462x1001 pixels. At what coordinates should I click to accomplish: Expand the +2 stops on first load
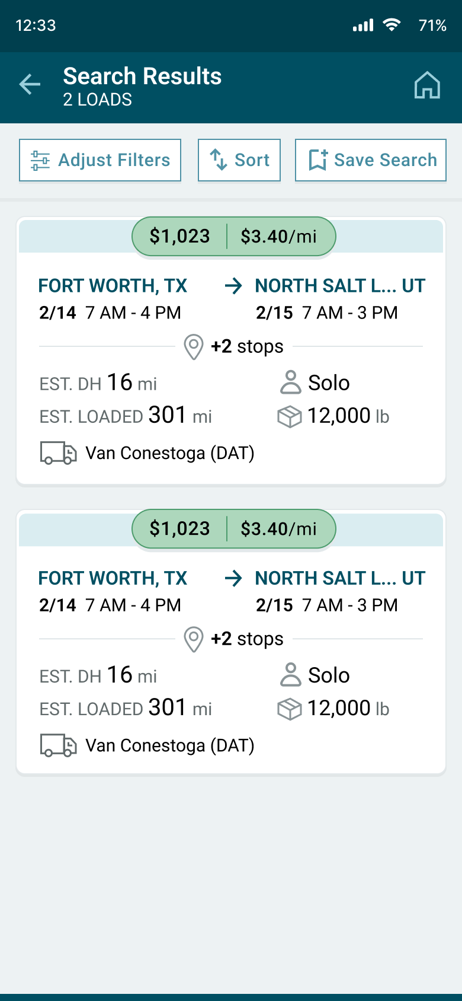pos(247,346)
